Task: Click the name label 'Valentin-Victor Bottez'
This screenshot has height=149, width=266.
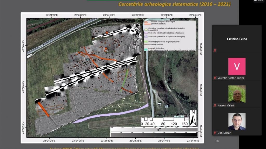Action: tap(231, 78)
